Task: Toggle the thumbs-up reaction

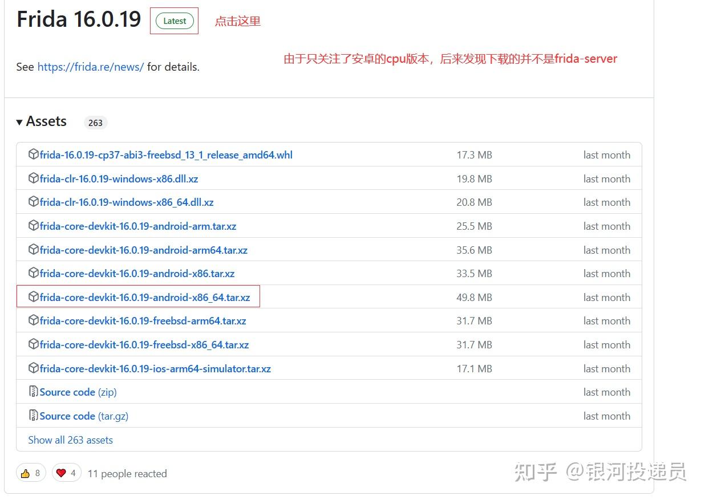Action: pos(30,473)
